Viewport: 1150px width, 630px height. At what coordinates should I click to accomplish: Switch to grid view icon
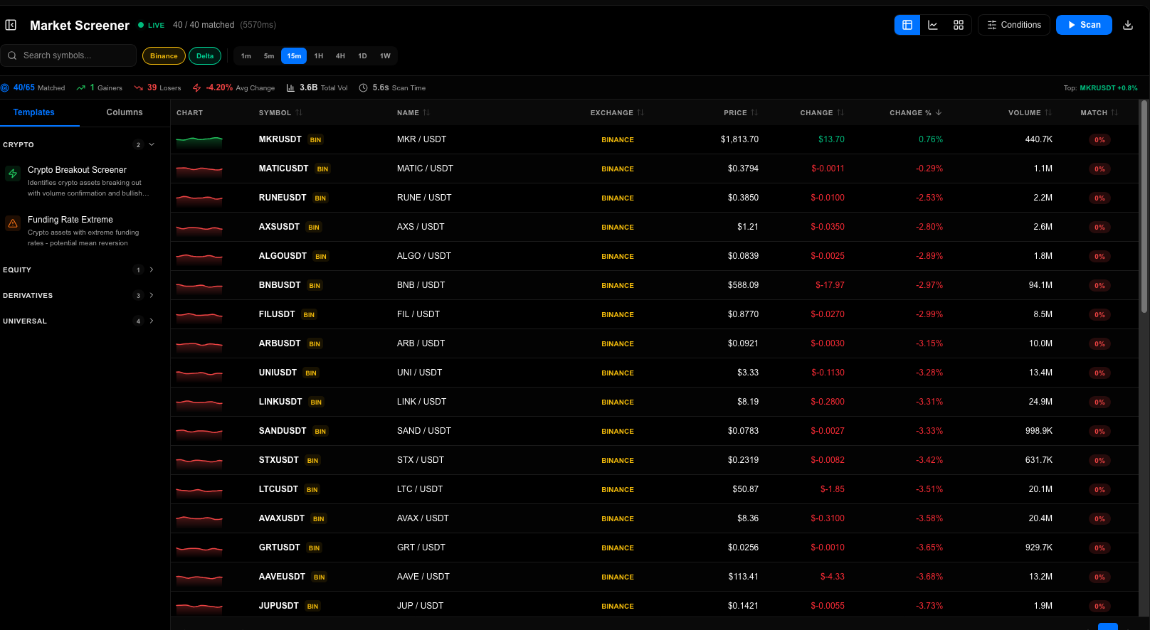tap(959, 25)
